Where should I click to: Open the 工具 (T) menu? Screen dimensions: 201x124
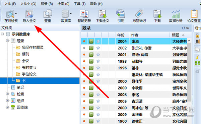[x=79, y=4]
